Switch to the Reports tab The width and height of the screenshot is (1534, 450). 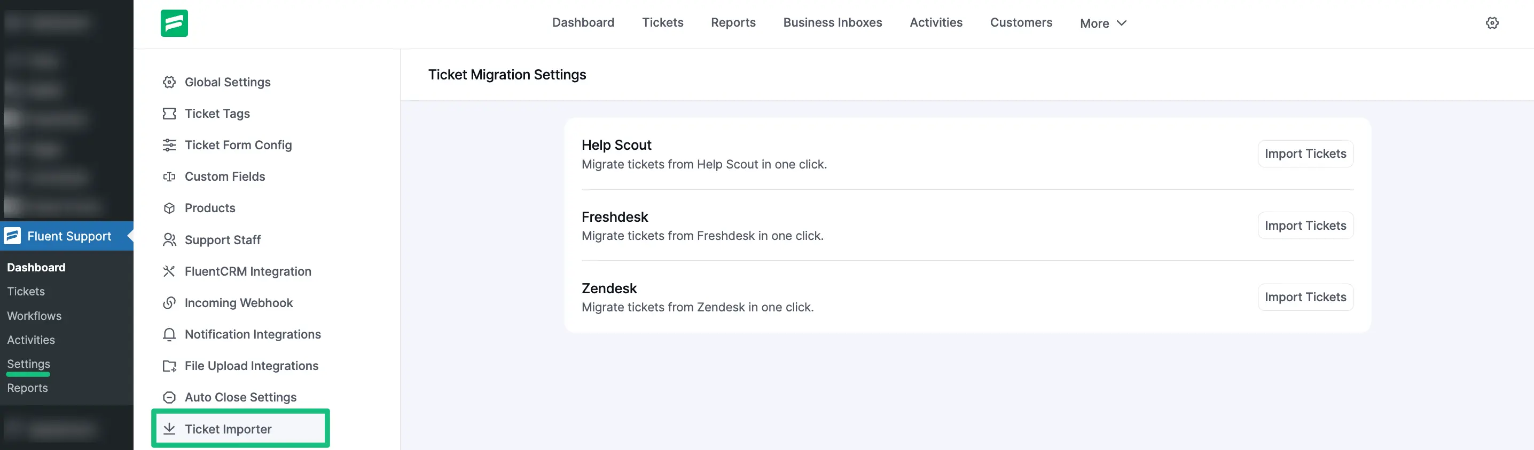(x=733, y=22)
